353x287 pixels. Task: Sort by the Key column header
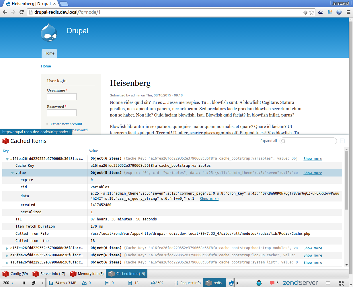pyautogui.click(x=6, y=151)
